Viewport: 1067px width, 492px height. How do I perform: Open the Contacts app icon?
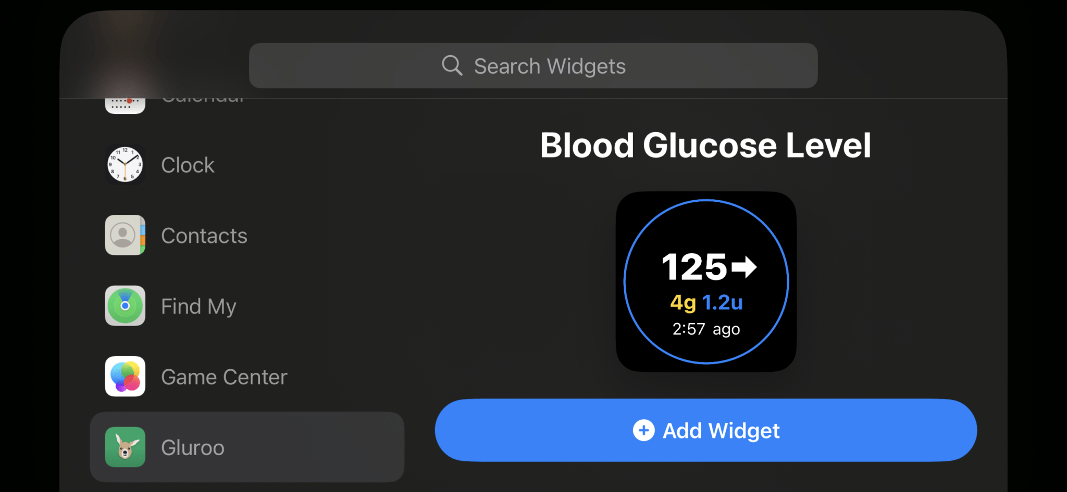pos(125,235)
